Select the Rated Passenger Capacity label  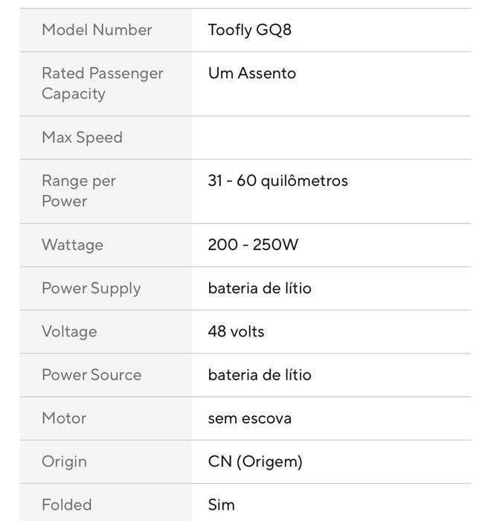(103, 83)
